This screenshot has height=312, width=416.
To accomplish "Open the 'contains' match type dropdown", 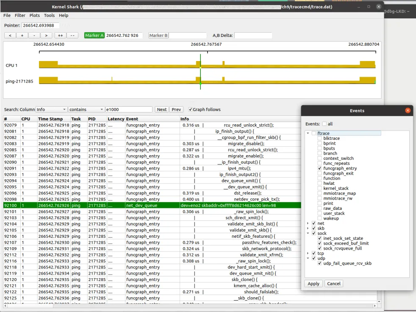I will (x=86, y=109).
